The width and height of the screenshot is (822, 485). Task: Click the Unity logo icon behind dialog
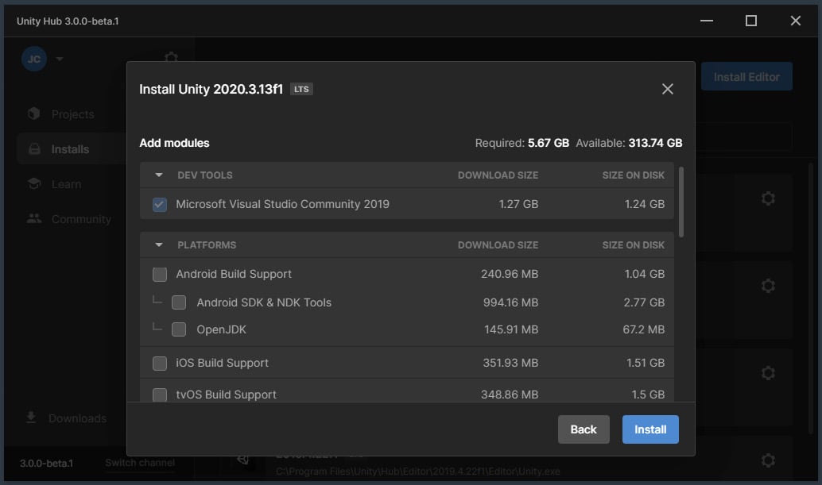click(242, 460)
